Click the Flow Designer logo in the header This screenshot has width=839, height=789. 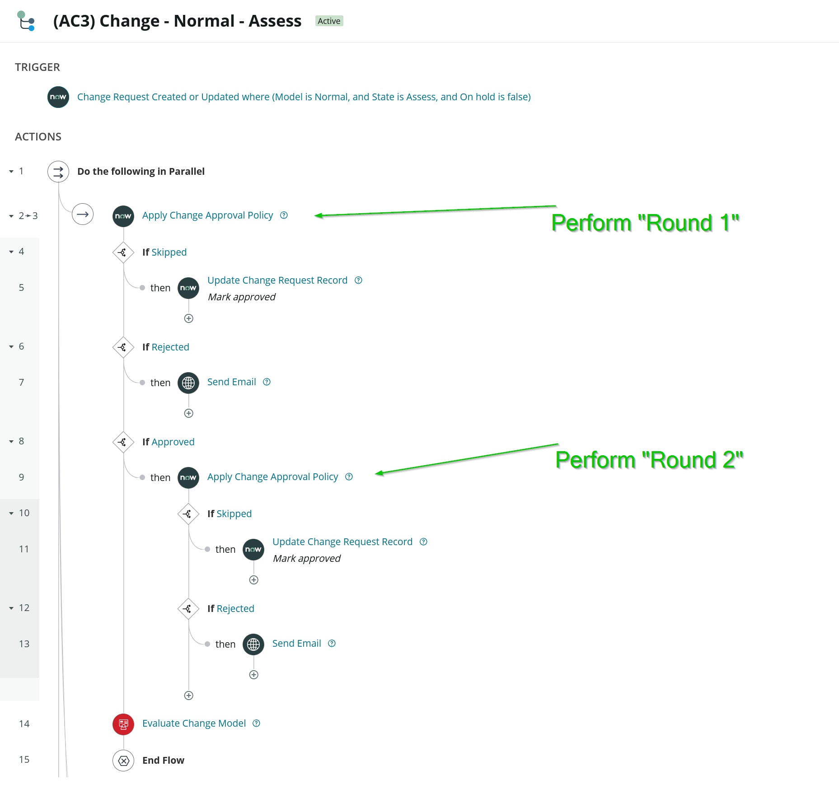[x=26, y=20]
